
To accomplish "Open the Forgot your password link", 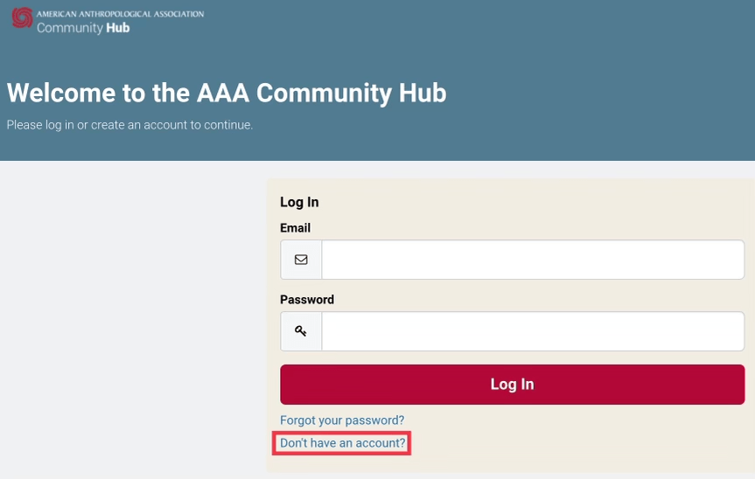I will [x=342, y=420].
